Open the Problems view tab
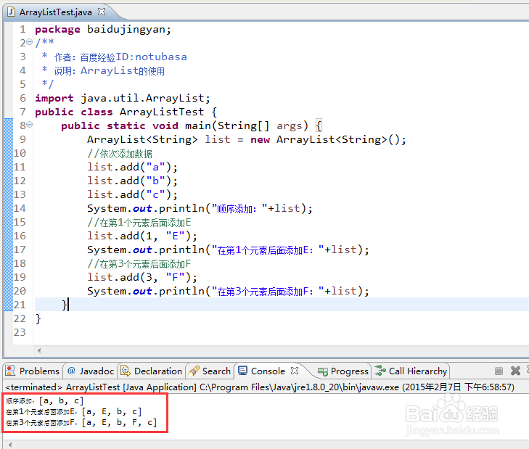The image size is (529, 449). tap(33, 371)
